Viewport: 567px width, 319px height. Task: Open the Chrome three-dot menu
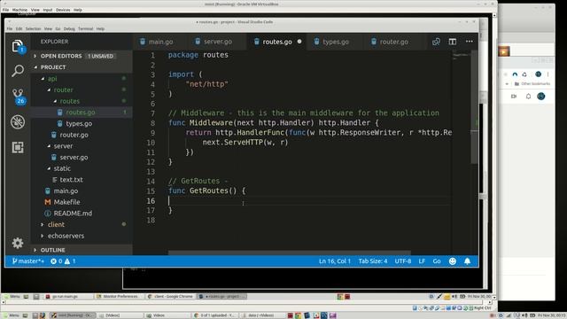tap(548, 74)
